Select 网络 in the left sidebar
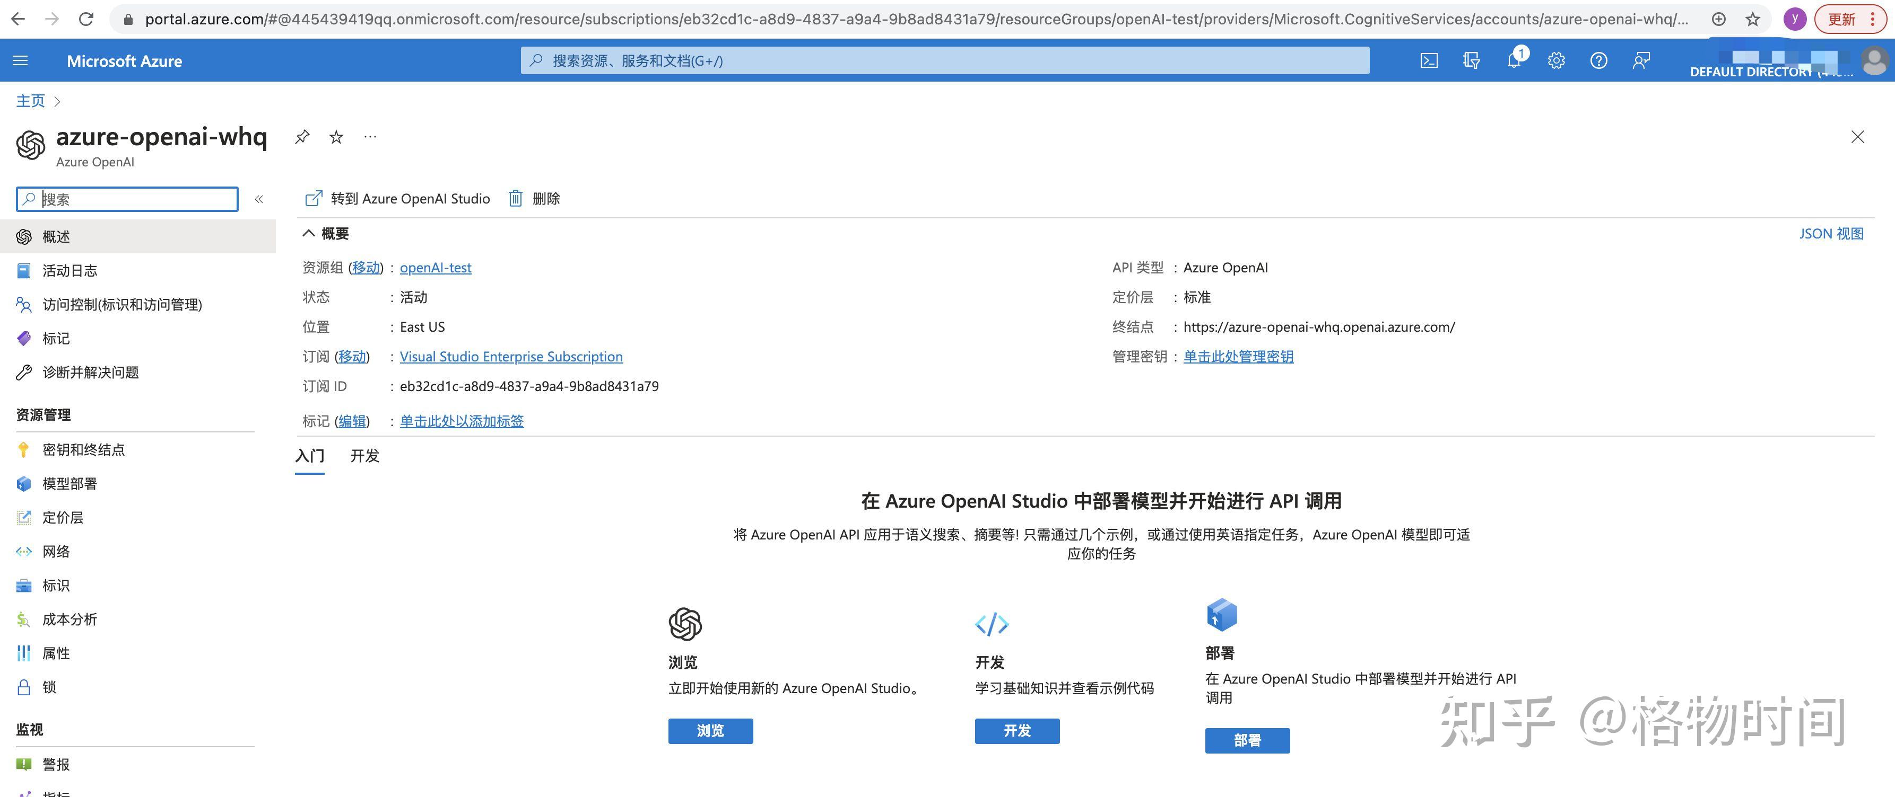Image resolution: width=1895 pixels, height=797 pixels. pos(55,551)
